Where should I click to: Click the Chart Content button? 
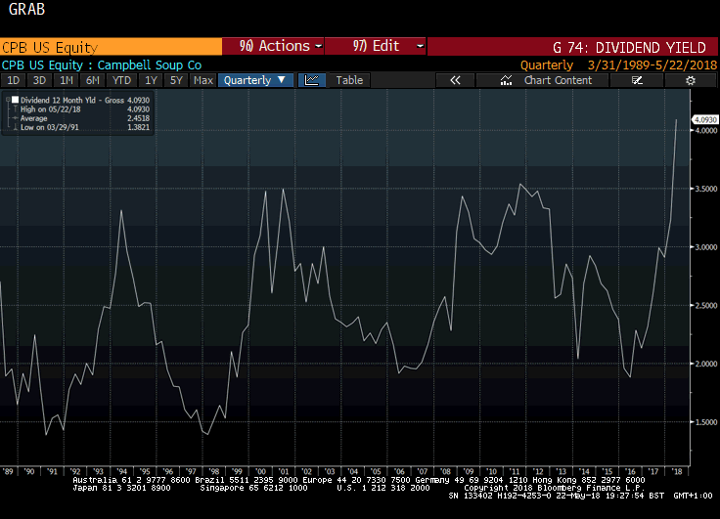(558, 80)
